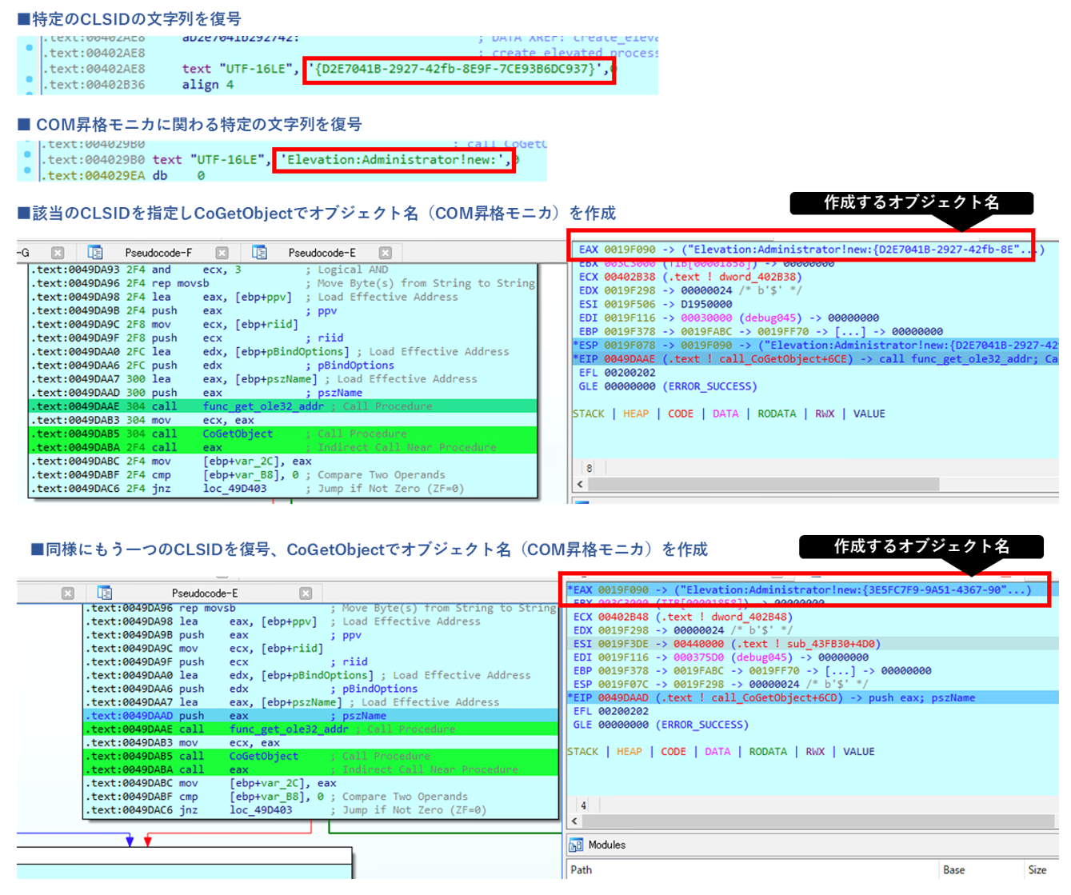Viewport: 1071px width, 895px height.
Task: Sort modules by Path column
Action: (581, 870)
